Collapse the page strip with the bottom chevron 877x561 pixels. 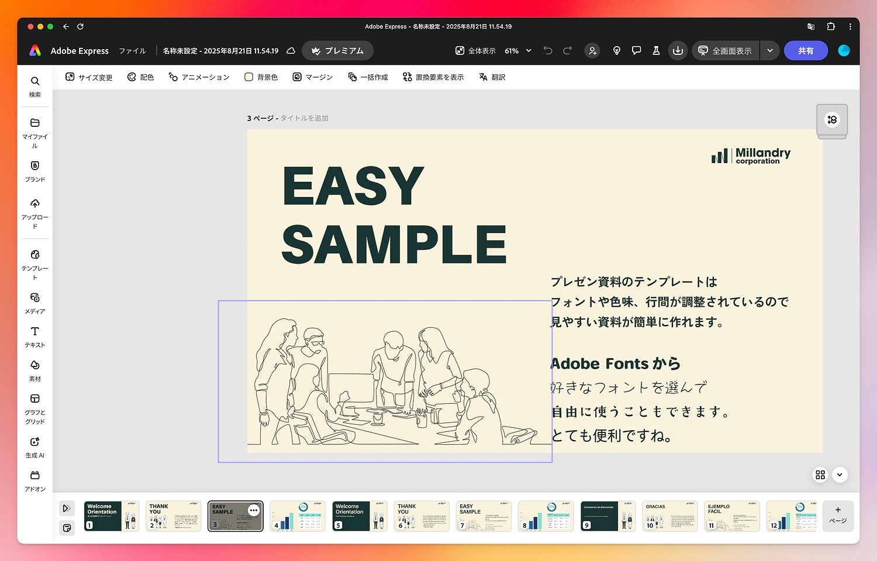(840, 475)
